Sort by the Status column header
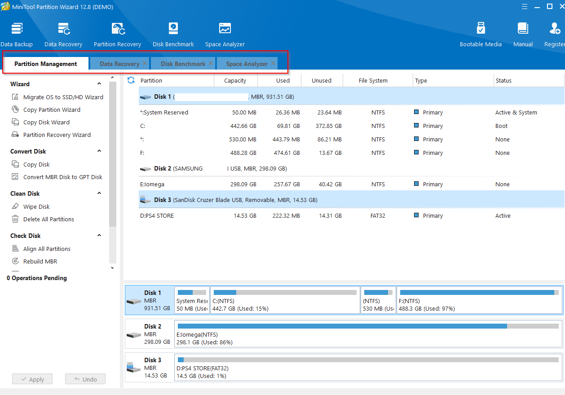The width and height of the screenshot is (565, 395). 529,80
